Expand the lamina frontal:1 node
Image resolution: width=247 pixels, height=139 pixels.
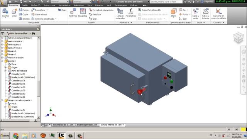(x=2, y=48)
